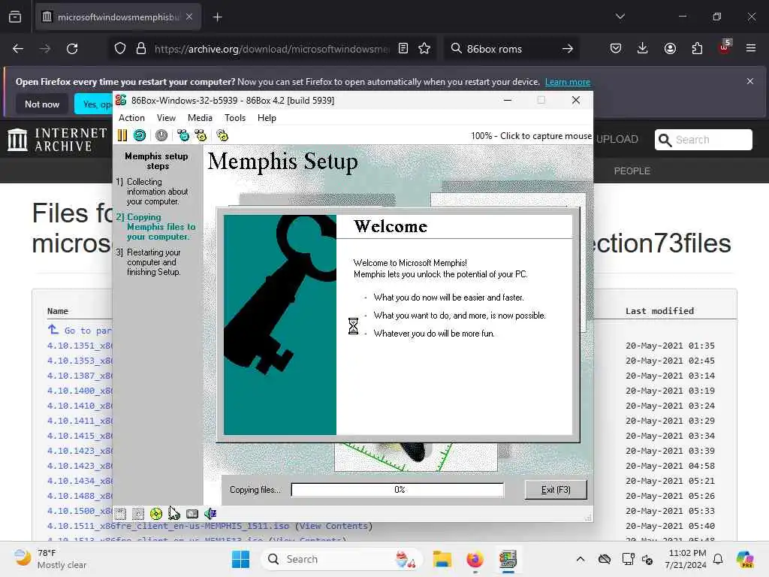Screen dimensions: 769x577
Task: Open Firefox list all tabs dropdown
Action: coord(620,17)
